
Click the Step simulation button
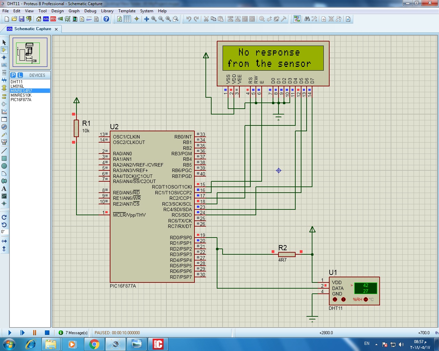pos(22,332)
